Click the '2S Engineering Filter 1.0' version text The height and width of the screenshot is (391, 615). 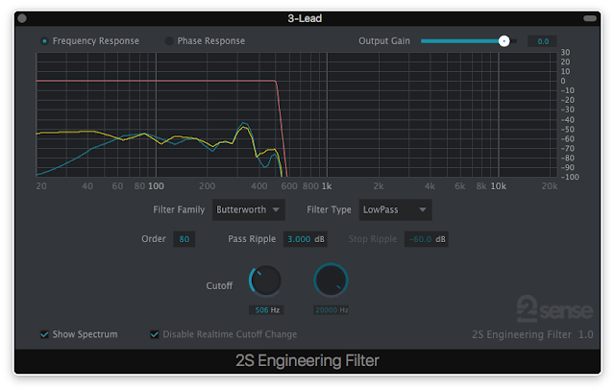click(x=532, y=334)
